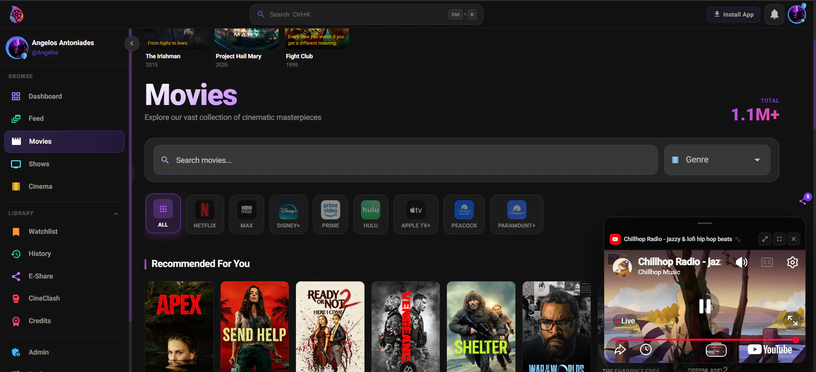Mute the Chillhop Radio video volume
Viewport: 816px width, 372px height.
(x=741, y=262)
